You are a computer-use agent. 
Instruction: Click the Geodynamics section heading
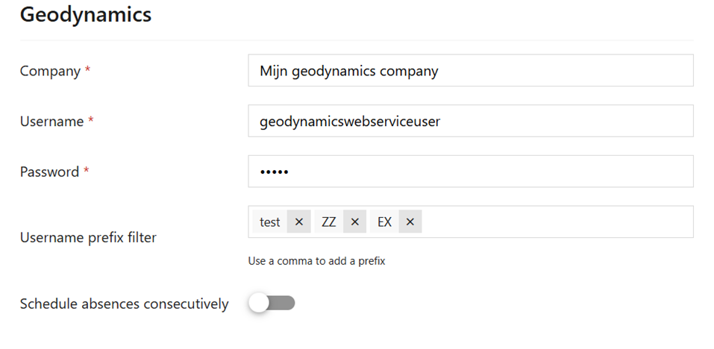coord(85,13)
